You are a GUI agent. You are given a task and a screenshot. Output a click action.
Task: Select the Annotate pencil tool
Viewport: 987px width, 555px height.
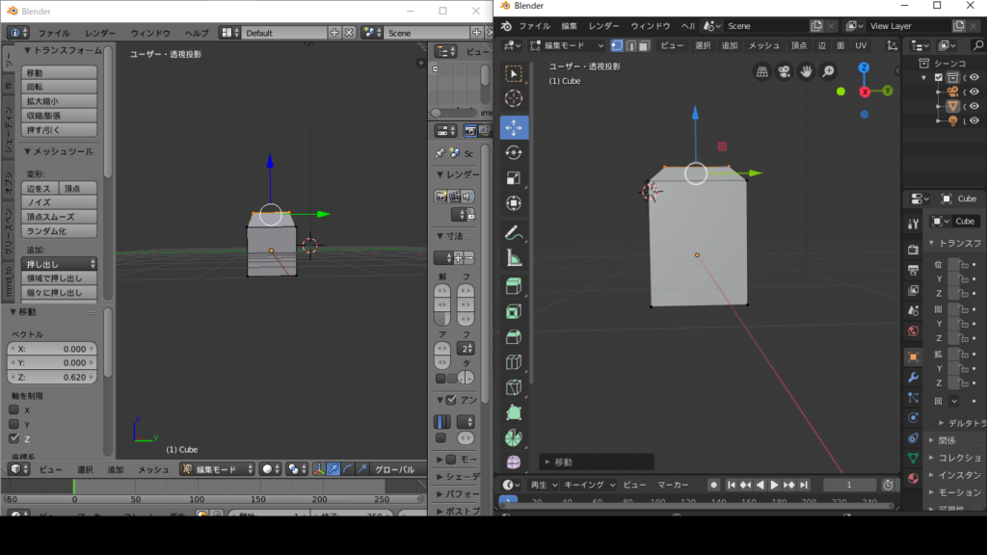pyautogui.click(x=514, y=232)
